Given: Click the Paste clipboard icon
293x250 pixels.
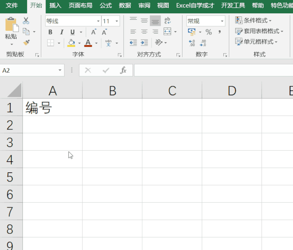Looking at the screenshot, I should click(11, 24).
